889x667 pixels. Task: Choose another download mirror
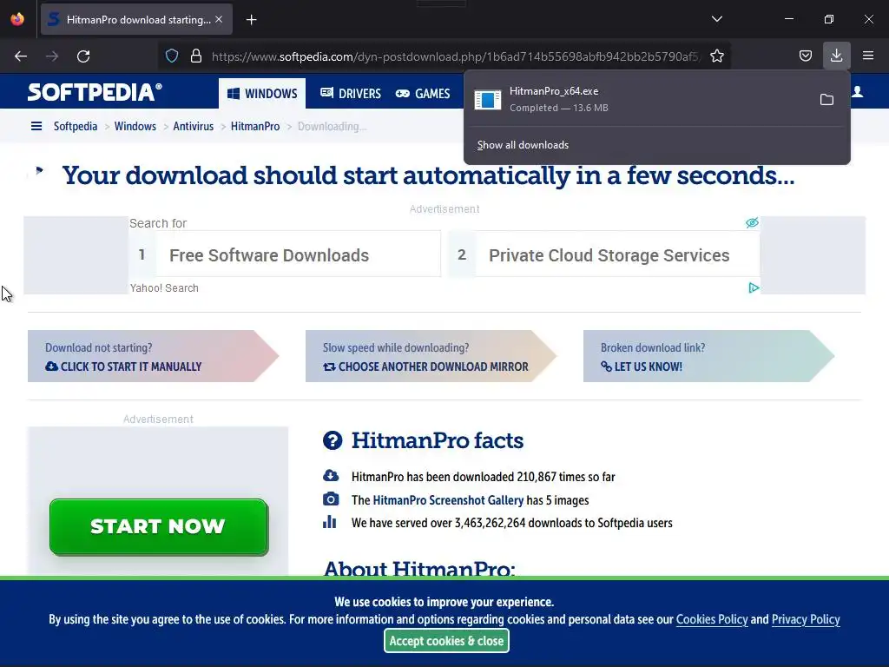point(425,367)
